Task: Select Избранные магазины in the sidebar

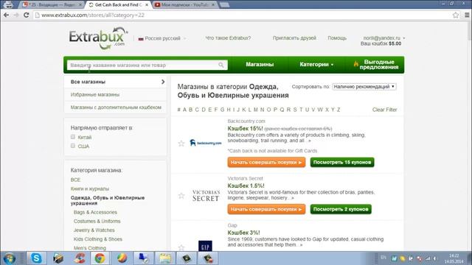Action: tap(95, 95)
